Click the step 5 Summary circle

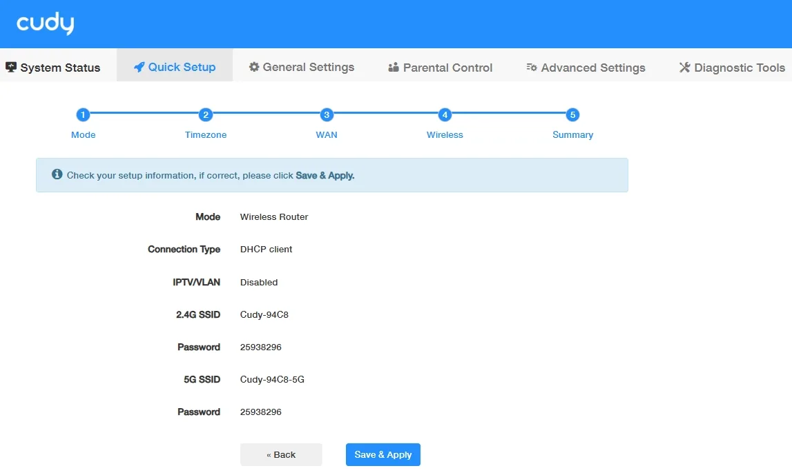pos(573,115)
